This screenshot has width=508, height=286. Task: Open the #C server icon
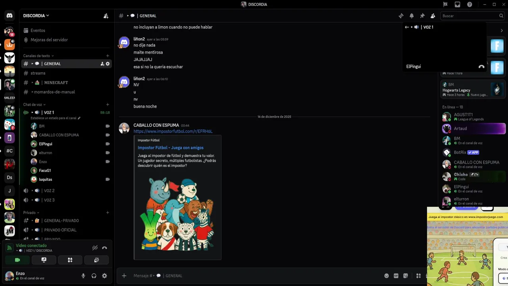tap(10, 151)
